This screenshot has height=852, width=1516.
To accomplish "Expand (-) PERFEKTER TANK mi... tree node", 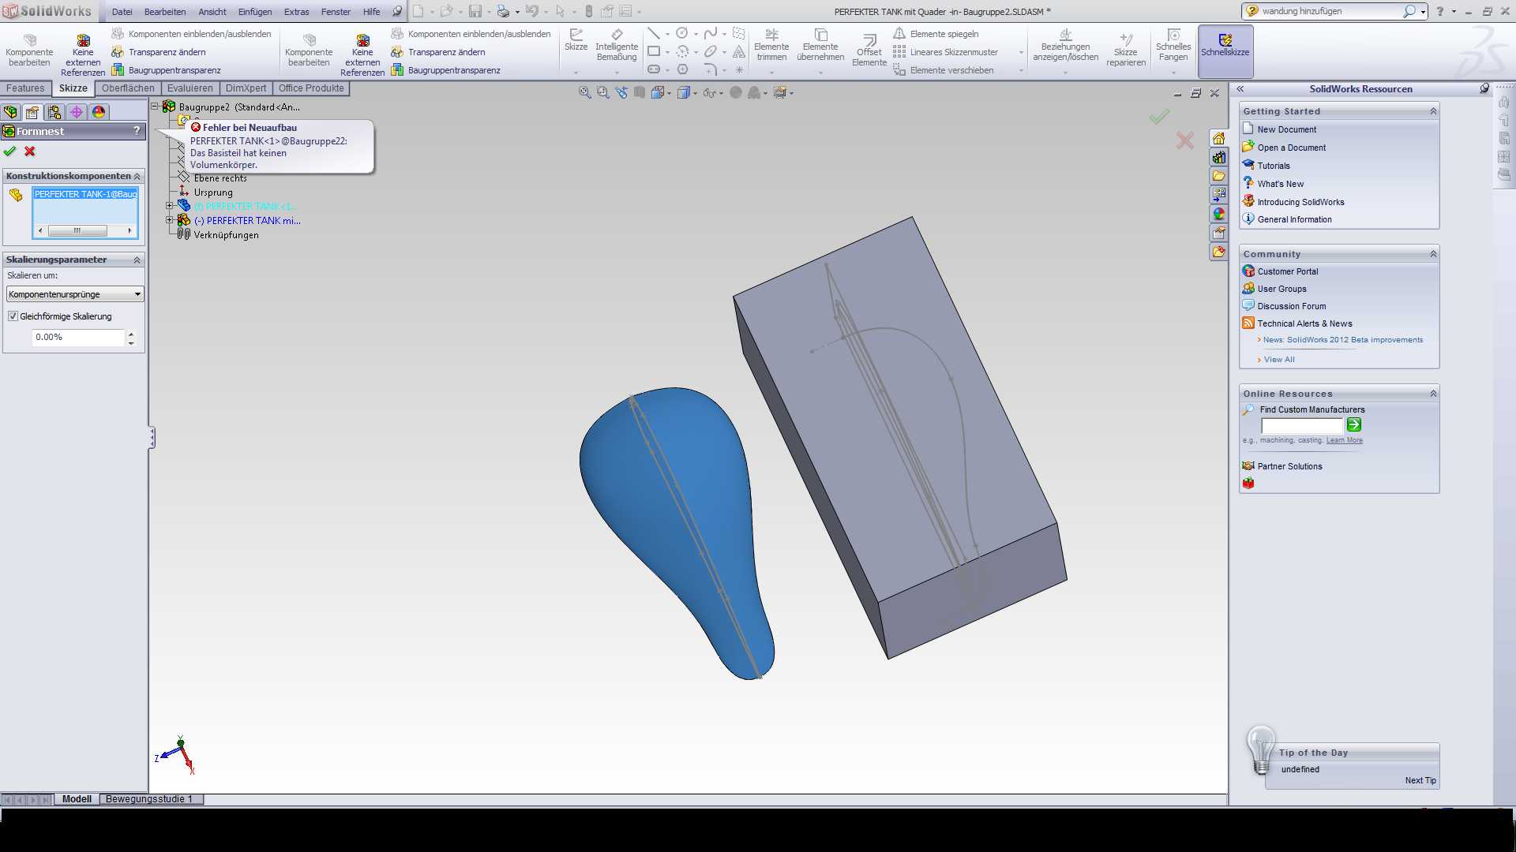I will pyautogui.click(x=169, y=220).
